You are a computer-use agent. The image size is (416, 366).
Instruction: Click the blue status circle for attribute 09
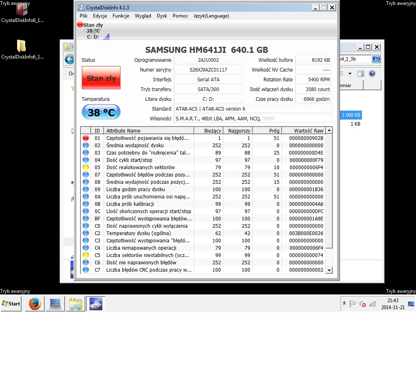85,189
